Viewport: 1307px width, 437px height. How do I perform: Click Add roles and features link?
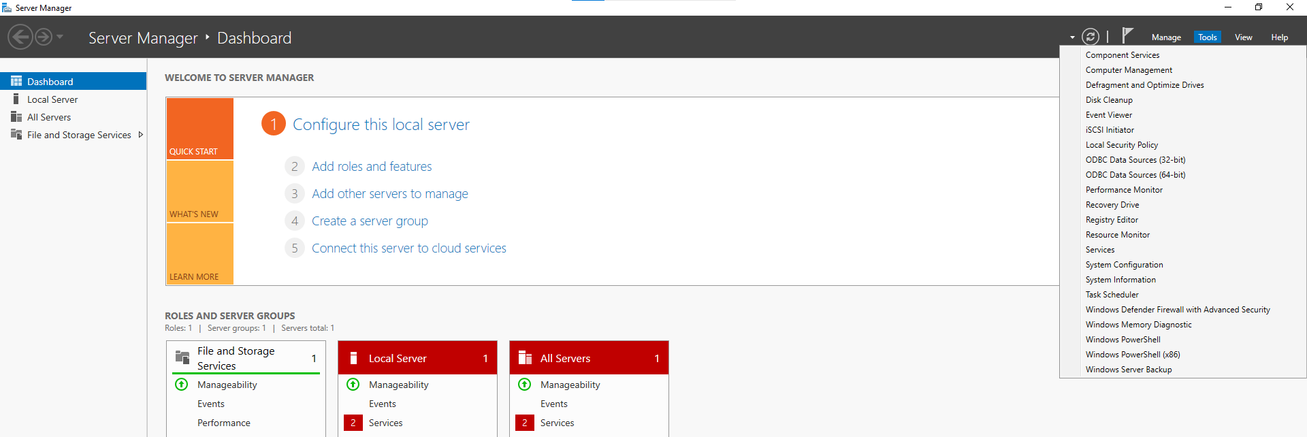pos(372,166)
